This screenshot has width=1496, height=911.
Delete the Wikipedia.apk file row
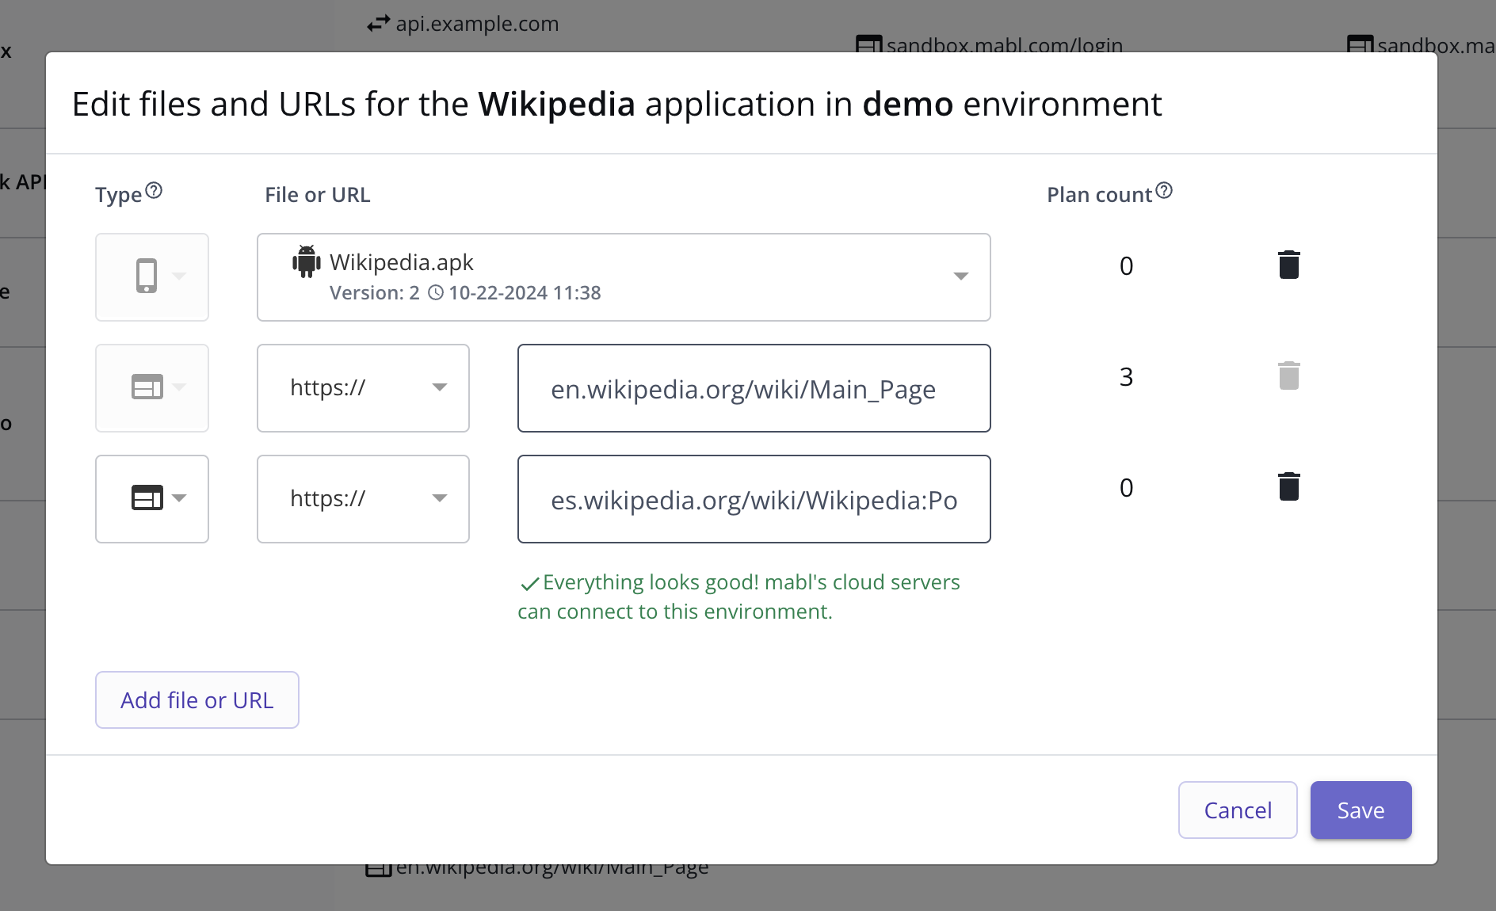(x=1288, y=265)
